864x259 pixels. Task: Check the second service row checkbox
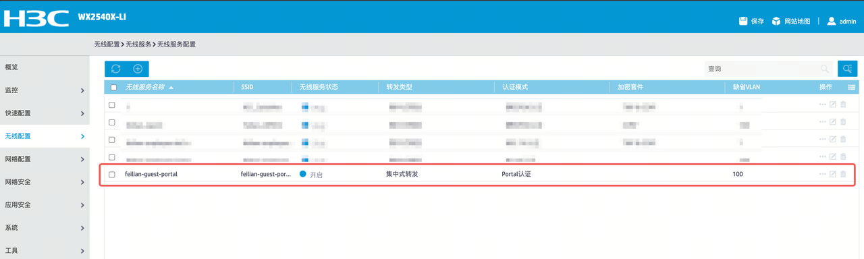pos(112,123)
